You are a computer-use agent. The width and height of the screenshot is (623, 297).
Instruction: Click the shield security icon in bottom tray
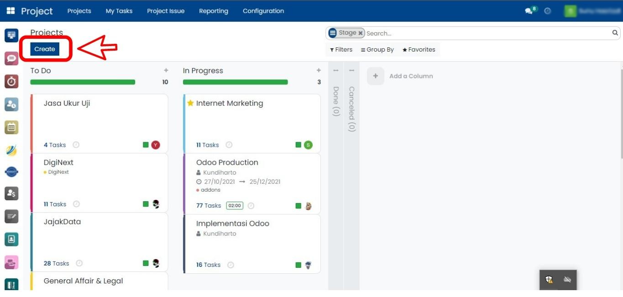(x=549, y=280)
